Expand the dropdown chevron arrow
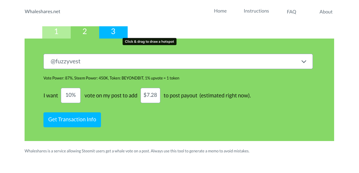Image resolution: width=359 pixels, height=173 pixels. (304, 62)
